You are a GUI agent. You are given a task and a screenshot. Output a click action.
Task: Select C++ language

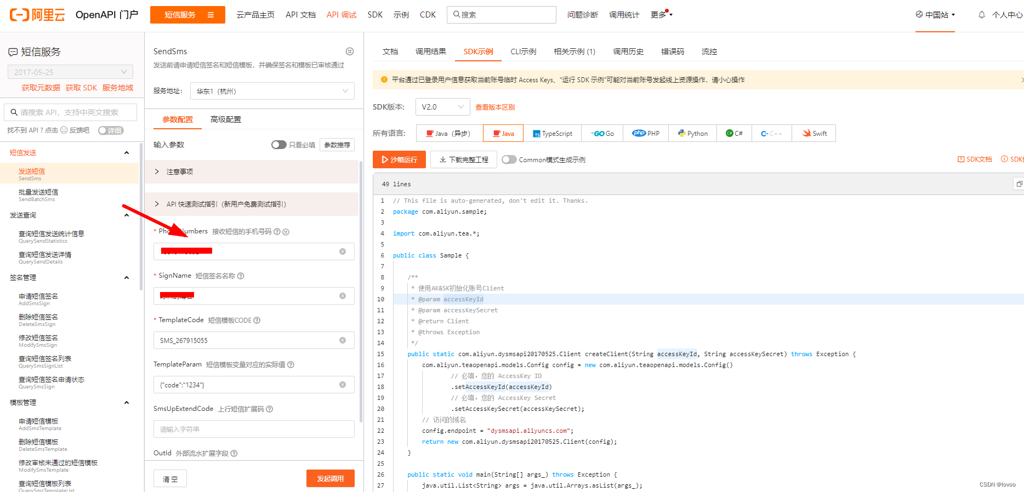coord(771,133)
